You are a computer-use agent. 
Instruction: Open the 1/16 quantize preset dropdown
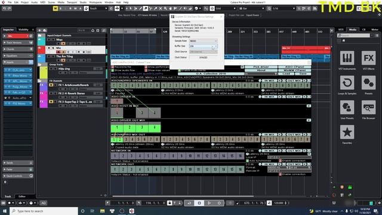[x=284, y=8]
